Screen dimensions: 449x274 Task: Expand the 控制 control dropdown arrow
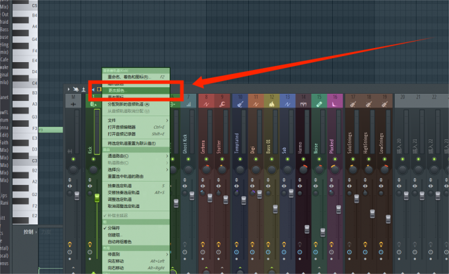point(36,232)
